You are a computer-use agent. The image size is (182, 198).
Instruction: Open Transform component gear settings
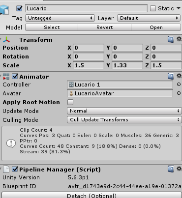(x=179, y=39)
